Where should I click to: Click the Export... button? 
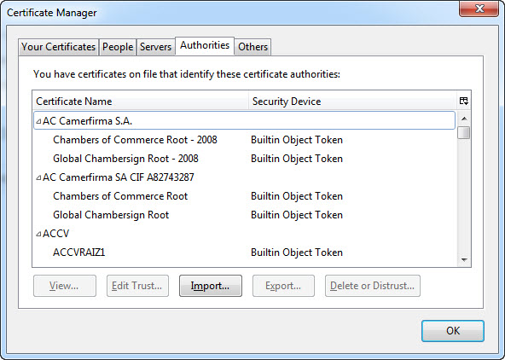coord(283,286)
